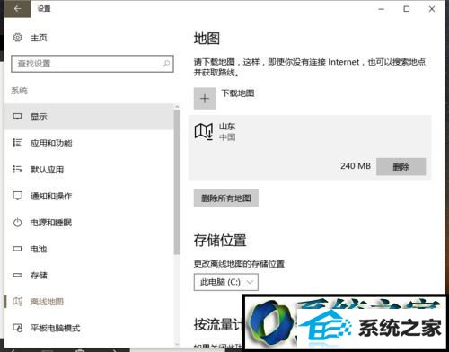
Task: Select the 电源和睡眠 power icon
Action: [17, 223]
